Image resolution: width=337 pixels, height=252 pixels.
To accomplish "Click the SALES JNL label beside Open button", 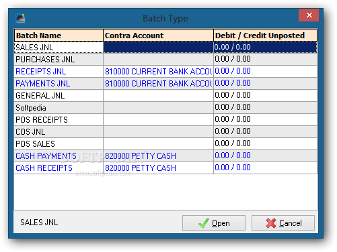I will [x=39, y=223].
